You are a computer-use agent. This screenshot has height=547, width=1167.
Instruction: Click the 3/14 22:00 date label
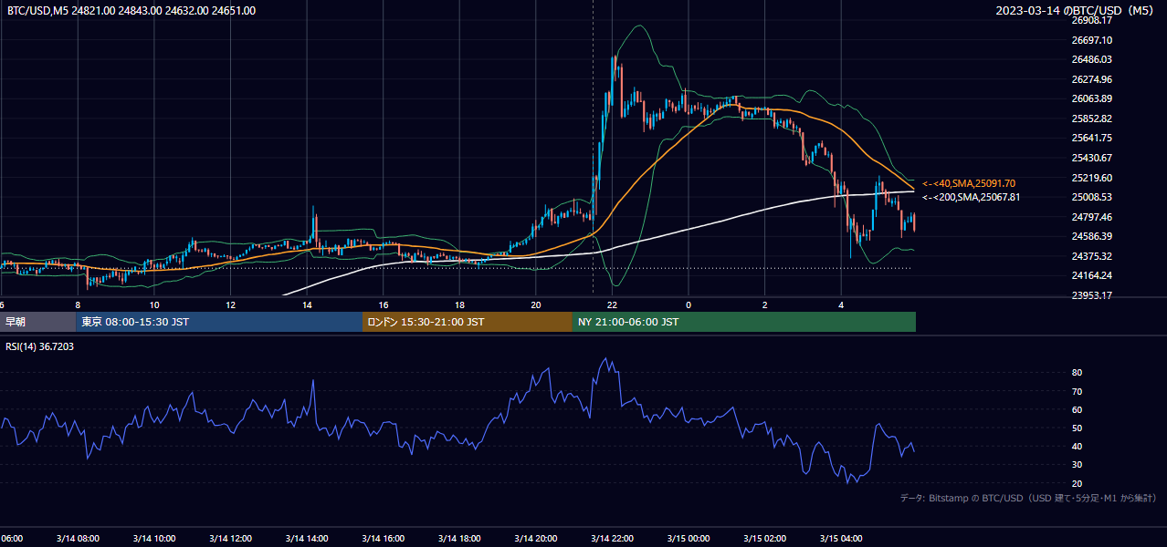pyautogui.click(x=612, y=539)
